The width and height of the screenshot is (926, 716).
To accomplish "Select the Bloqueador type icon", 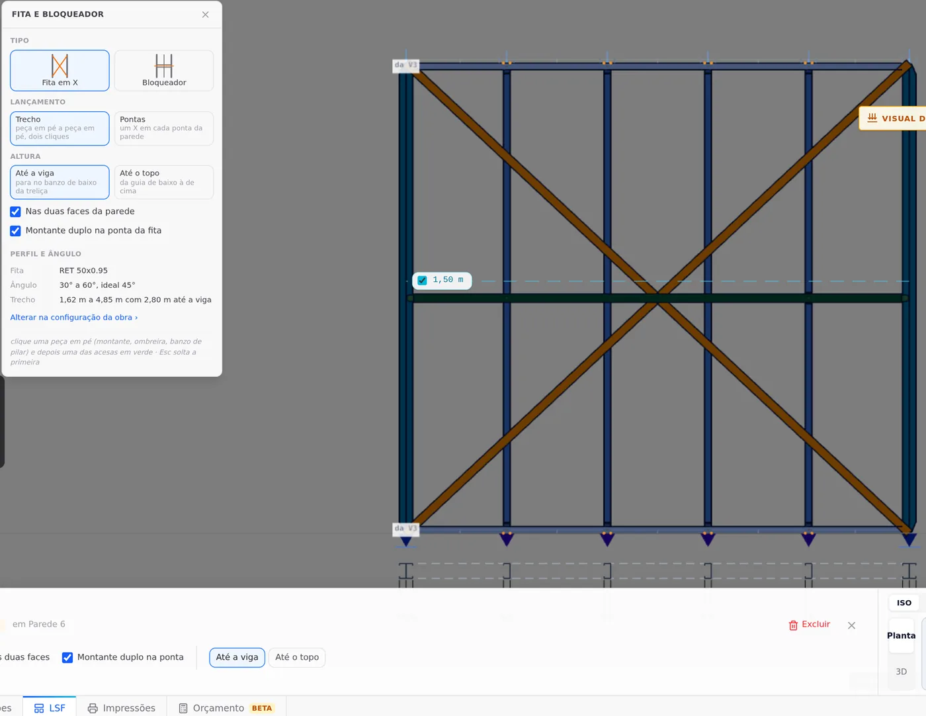I will [164, 66].
